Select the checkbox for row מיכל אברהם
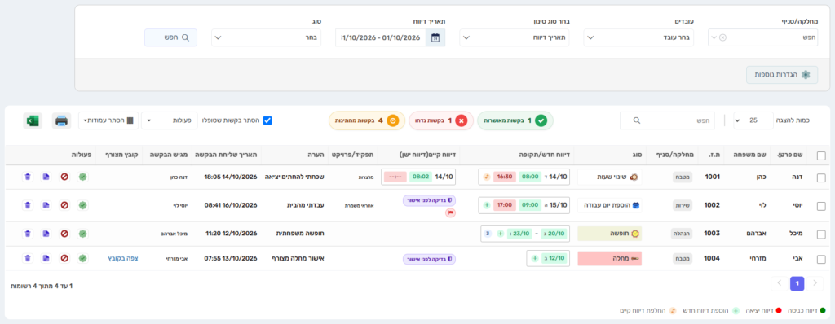The image size is (835, 324). [821, 234]
